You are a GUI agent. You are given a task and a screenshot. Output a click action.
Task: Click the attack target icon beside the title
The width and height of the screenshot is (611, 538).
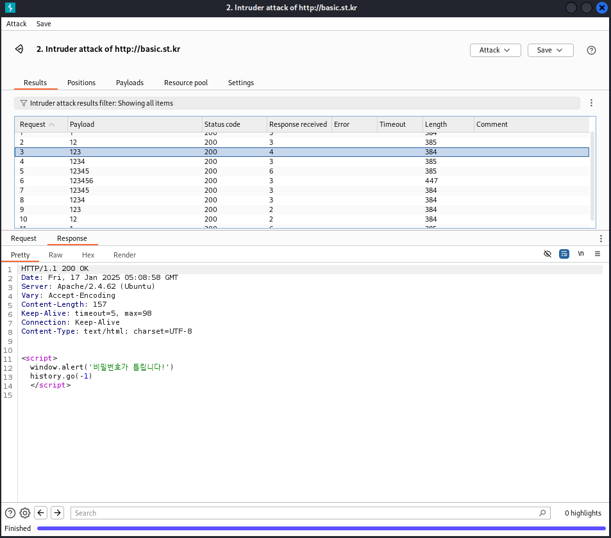[x=19, y=49]
